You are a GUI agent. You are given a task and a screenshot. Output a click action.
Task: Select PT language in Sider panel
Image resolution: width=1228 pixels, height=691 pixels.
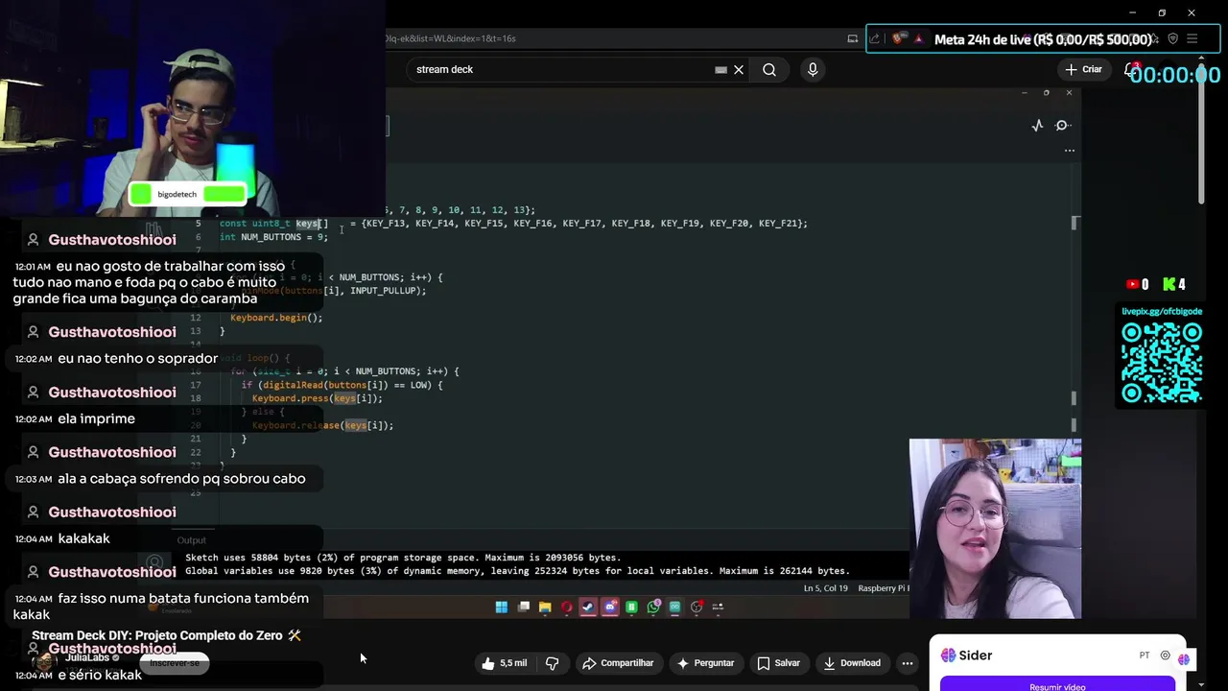pos(1145,655)
